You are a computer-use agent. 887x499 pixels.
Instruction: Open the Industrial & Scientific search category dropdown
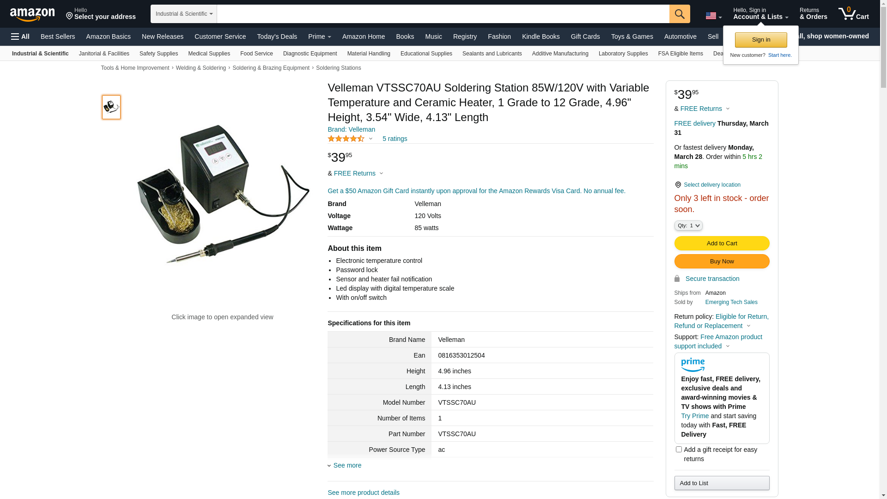184,14
